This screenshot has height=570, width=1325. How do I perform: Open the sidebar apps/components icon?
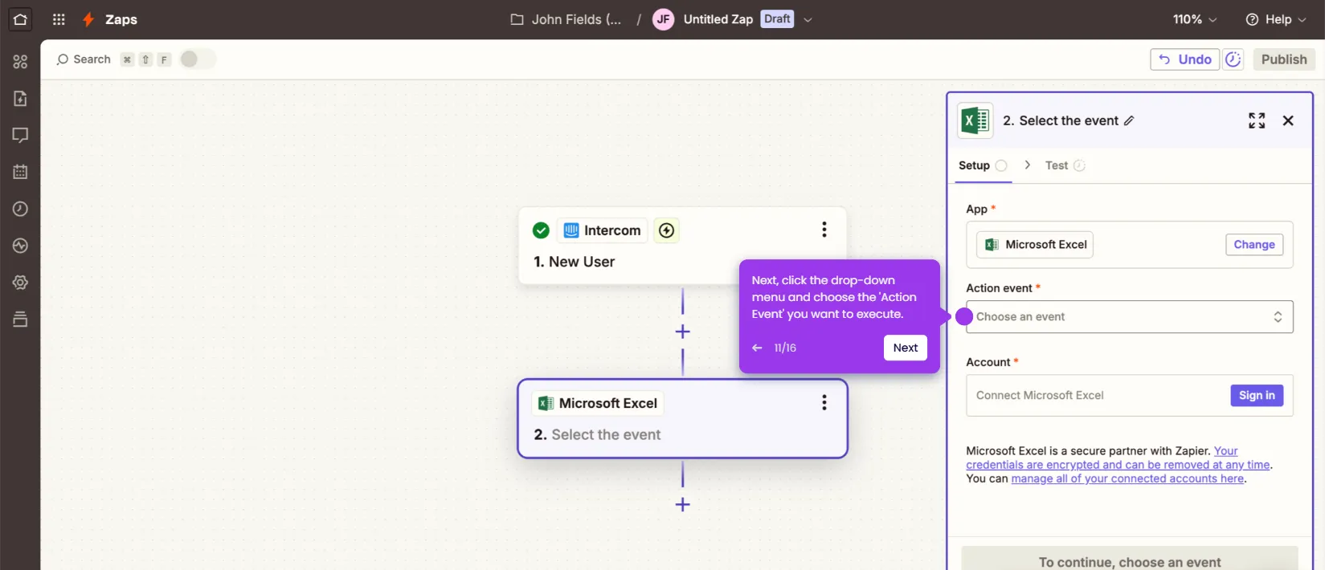[20, 62]
